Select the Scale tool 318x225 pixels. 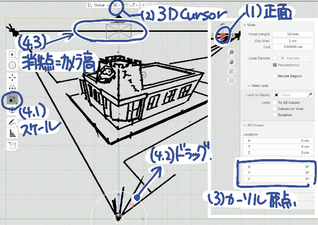12,100
